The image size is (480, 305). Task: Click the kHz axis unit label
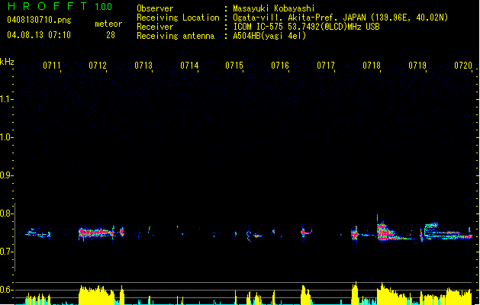click(x=7, y=62)
